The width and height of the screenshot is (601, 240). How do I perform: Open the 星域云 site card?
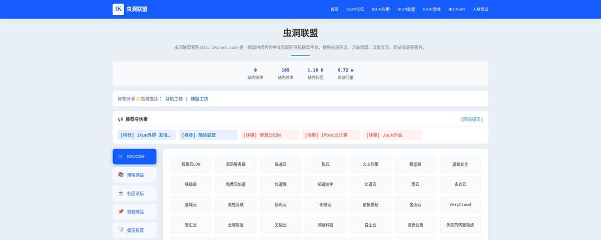191,205
